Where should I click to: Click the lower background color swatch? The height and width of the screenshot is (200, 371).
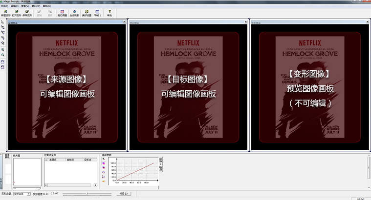8,180
